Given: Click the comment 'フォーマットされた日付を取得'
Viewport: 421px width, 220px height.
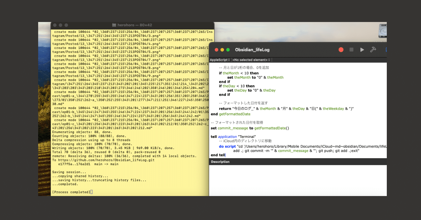Looking at the screenshot, I should coord(237,122).
